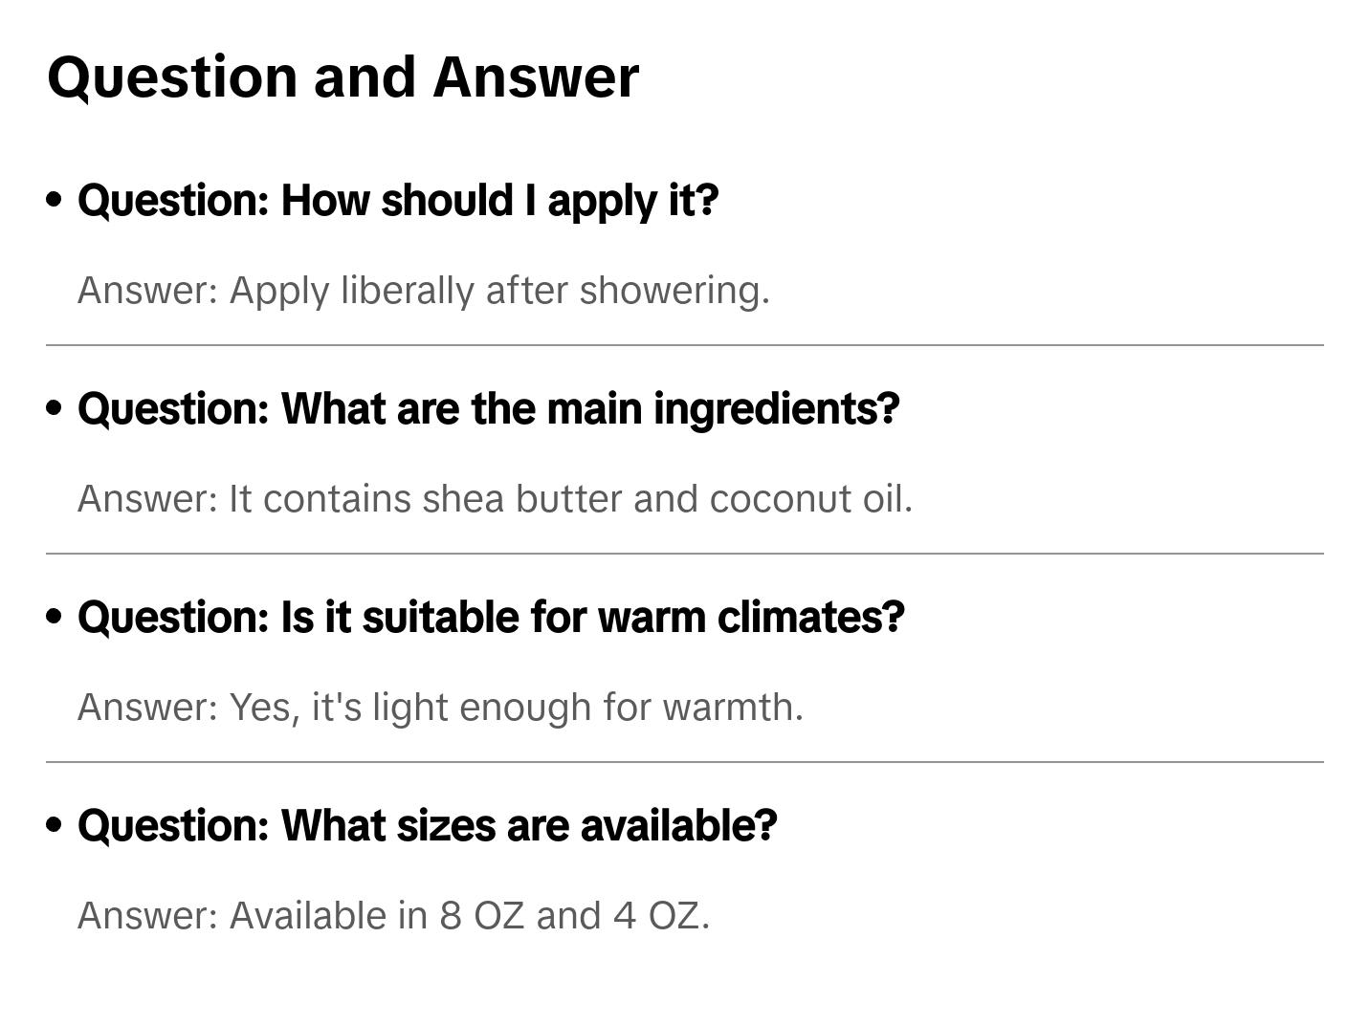Click the bullet next to warm climates question
This screenshot has width=1370, height=1025.
(55, 617)
